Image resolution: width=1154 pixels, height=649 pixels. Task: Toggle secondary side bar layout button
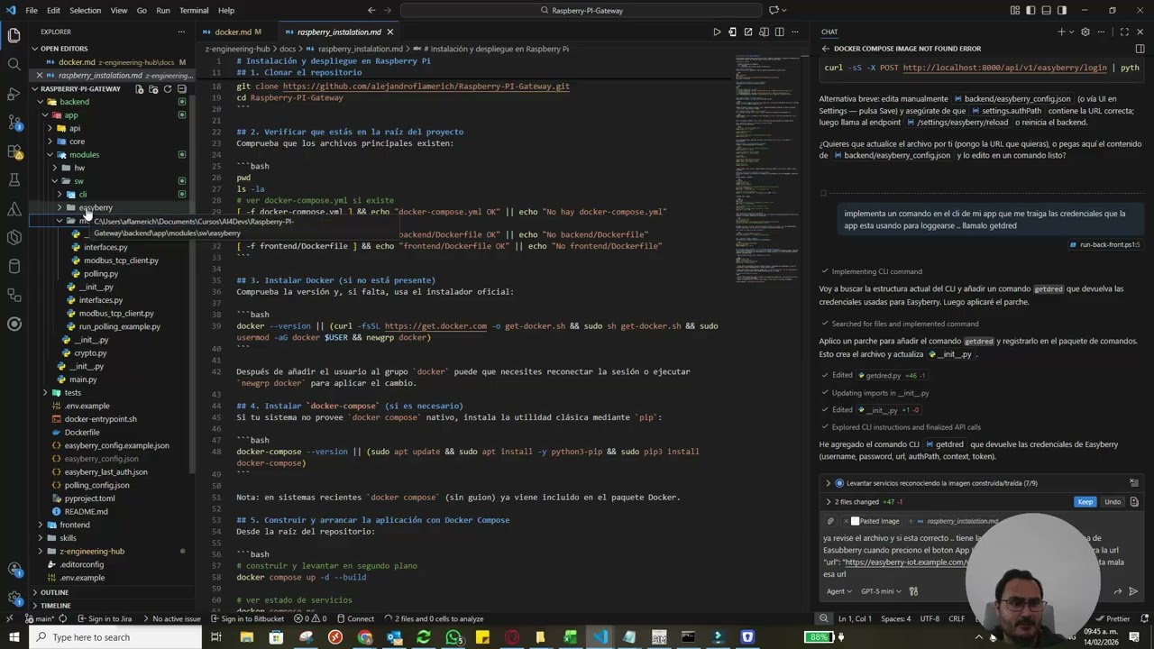pos(1062,10)
